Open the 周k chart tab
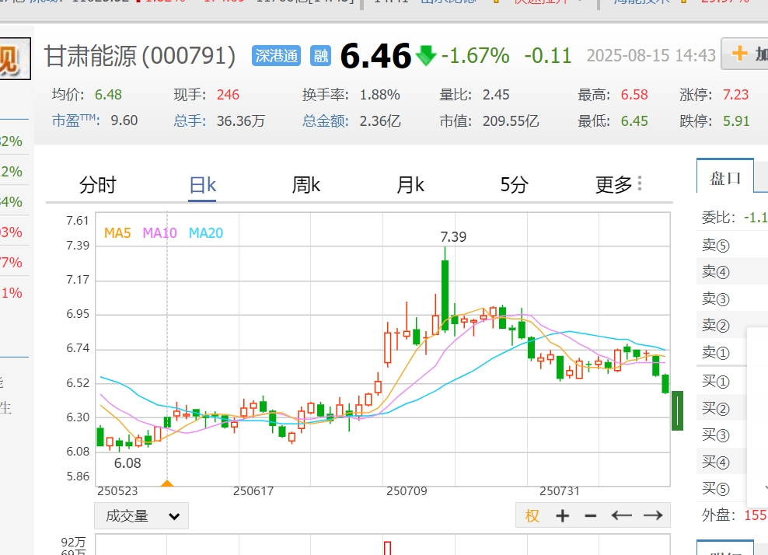This screenshot has width=768, height=555. point(306,185)
